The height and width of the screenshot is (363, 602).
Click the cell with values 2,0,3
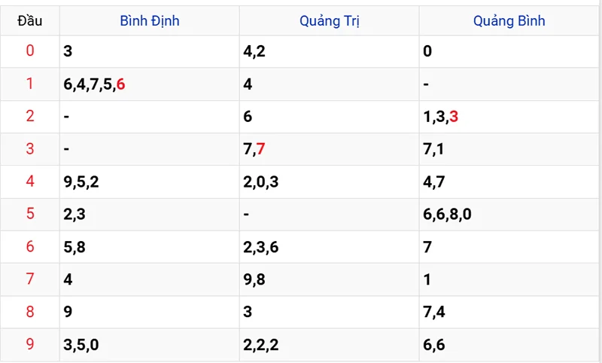click(262, 181)
